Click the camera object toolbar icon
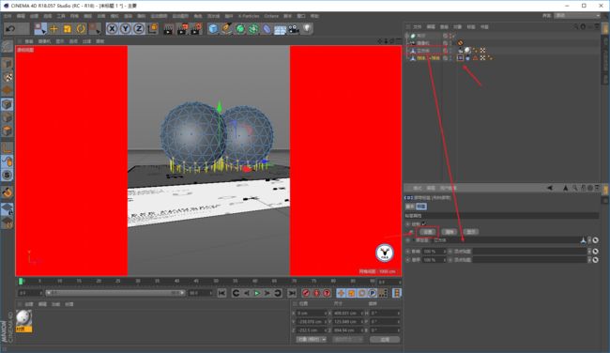The image size is (610, 353). pyautogui.click(x=294, y=29)
